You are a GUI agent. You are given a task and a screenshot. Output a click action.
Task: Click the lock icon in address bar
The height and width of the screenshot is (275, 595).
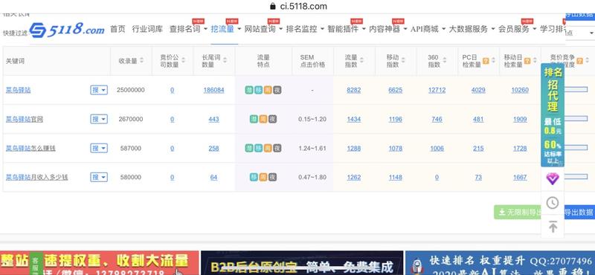272,7
